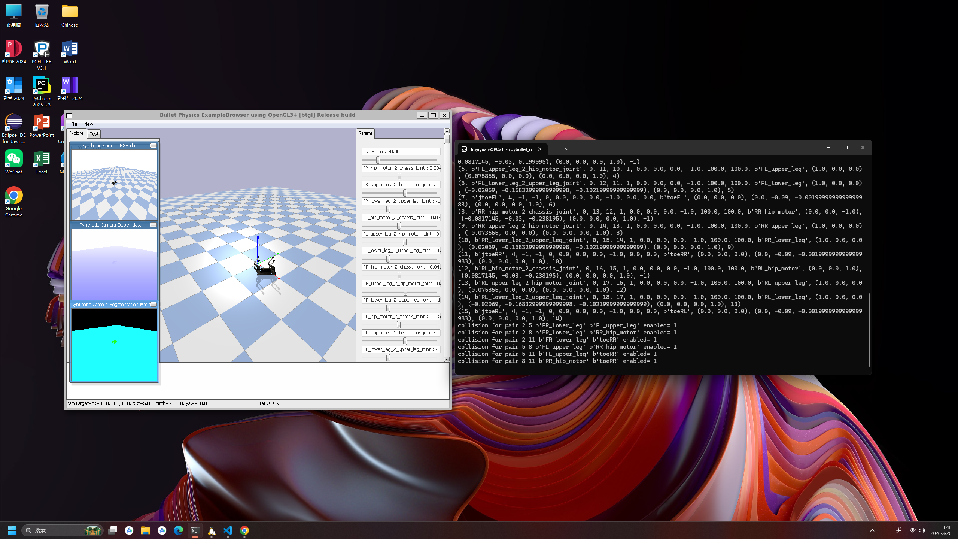Click the taskbar search box

pos(63,530)
